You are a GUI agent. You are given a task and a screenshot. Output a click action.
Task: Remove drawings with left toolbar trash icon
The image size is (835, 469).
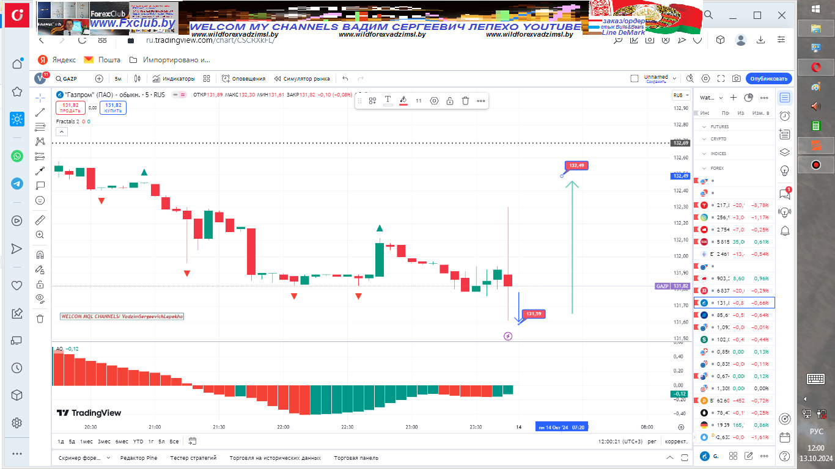[40, 318]
